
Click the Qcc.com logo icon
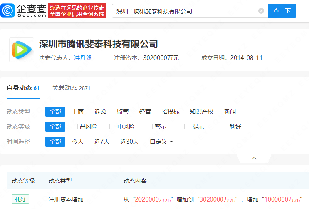[x=7, y=11]
